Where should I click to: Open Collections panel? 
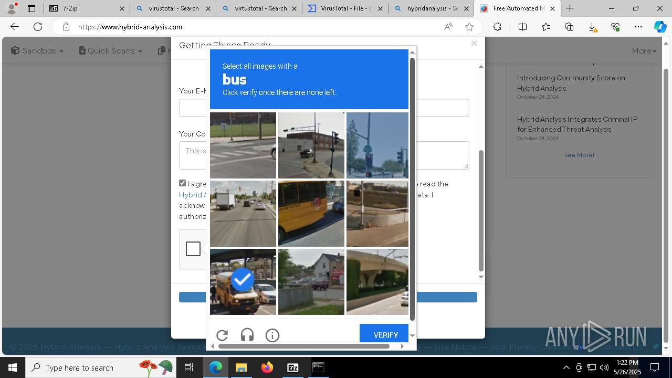tap(569, 27)
